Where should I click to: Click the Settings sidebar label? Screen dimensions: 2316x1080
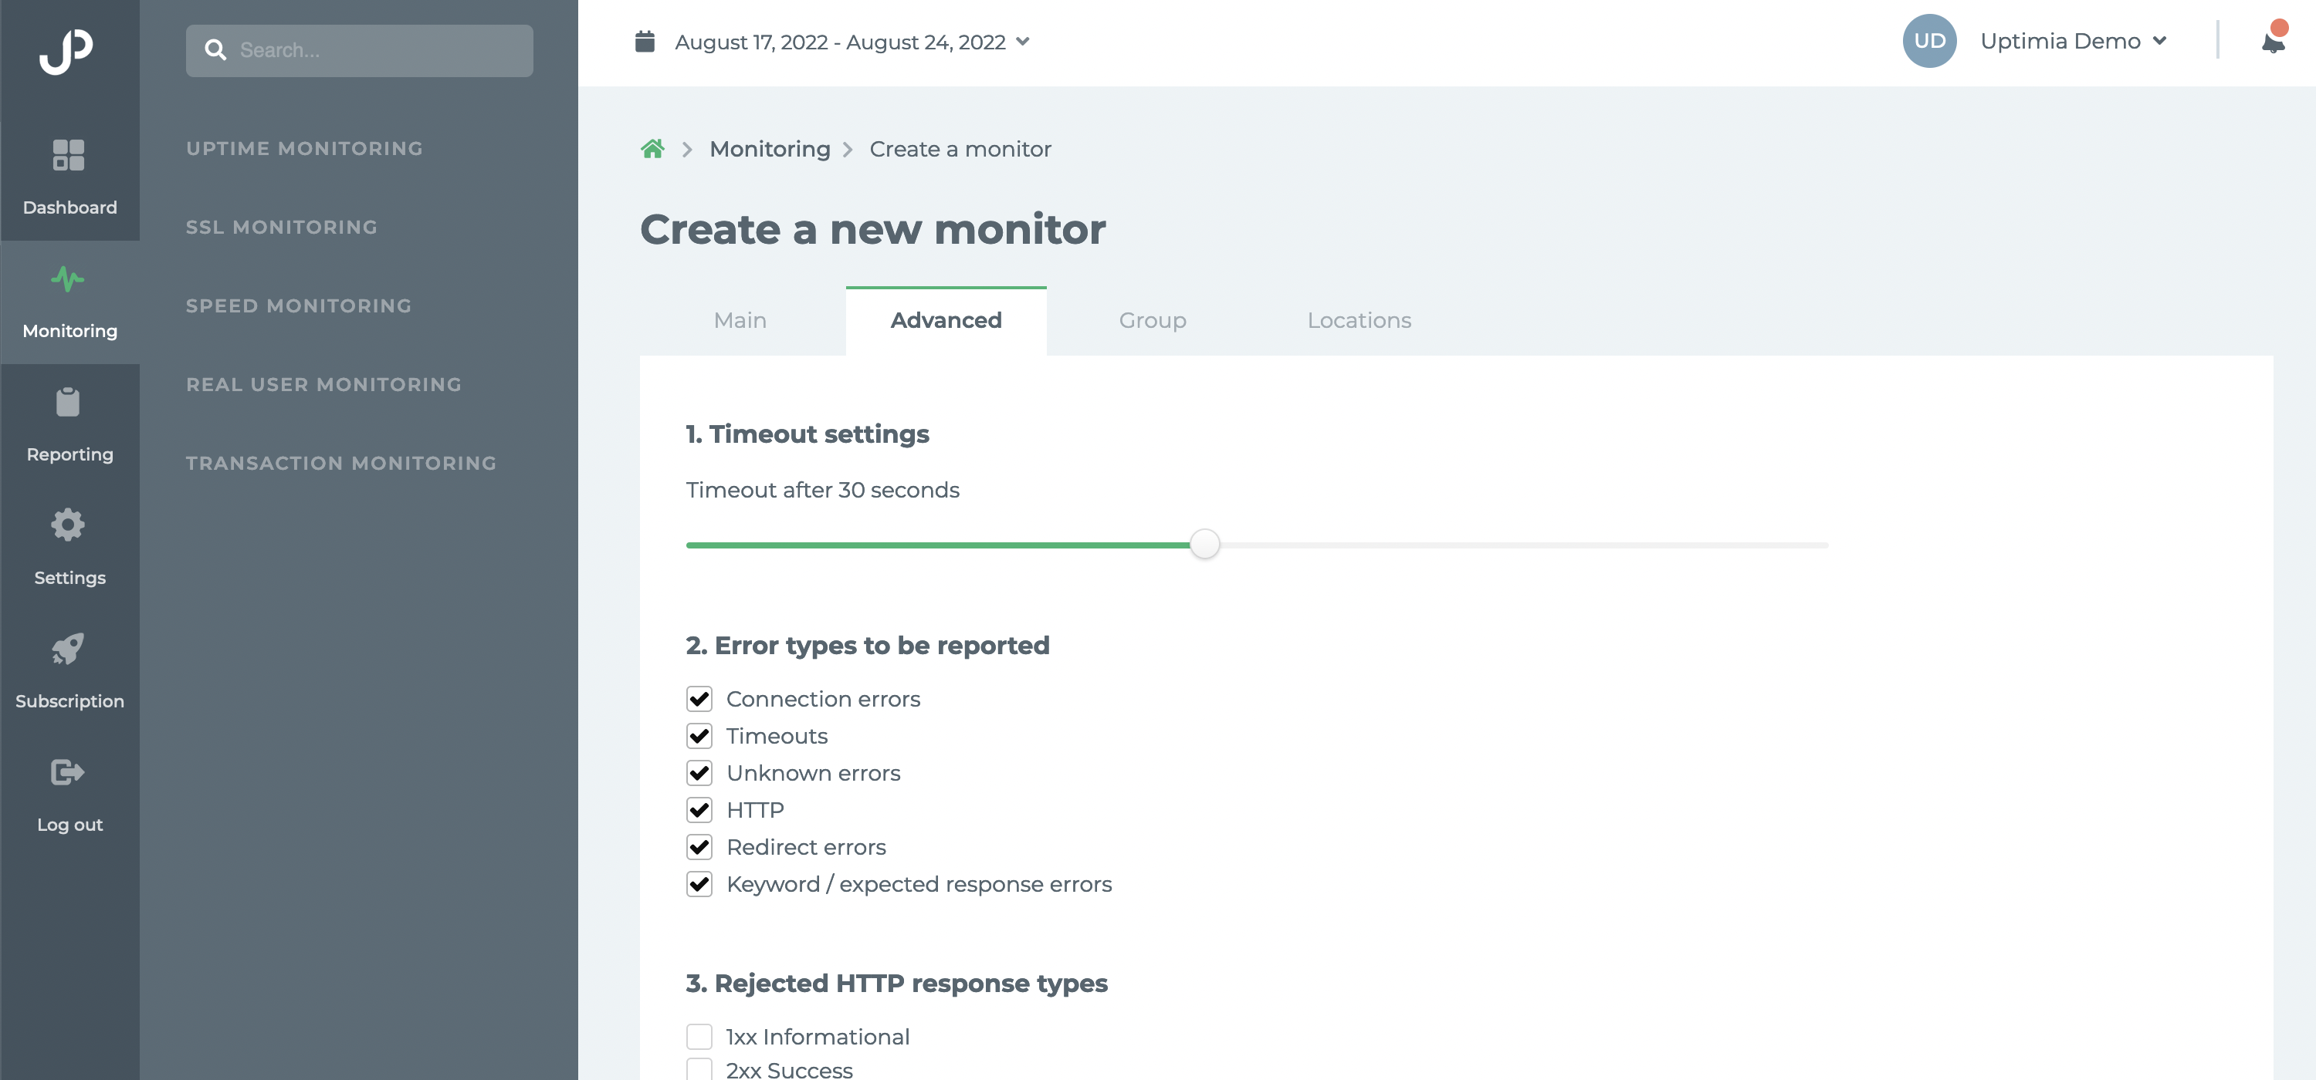(70, 578)
